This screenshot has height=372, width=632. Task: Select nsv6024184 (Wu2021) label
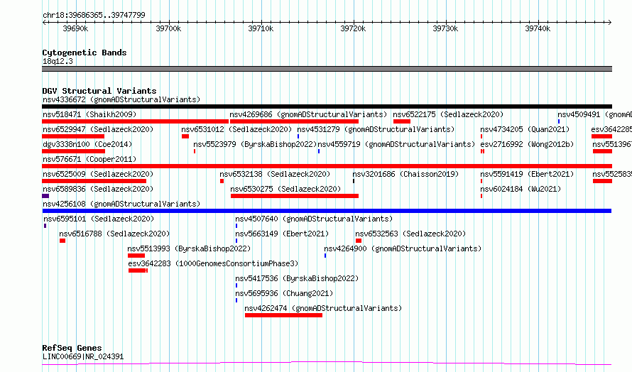[521, 189]
